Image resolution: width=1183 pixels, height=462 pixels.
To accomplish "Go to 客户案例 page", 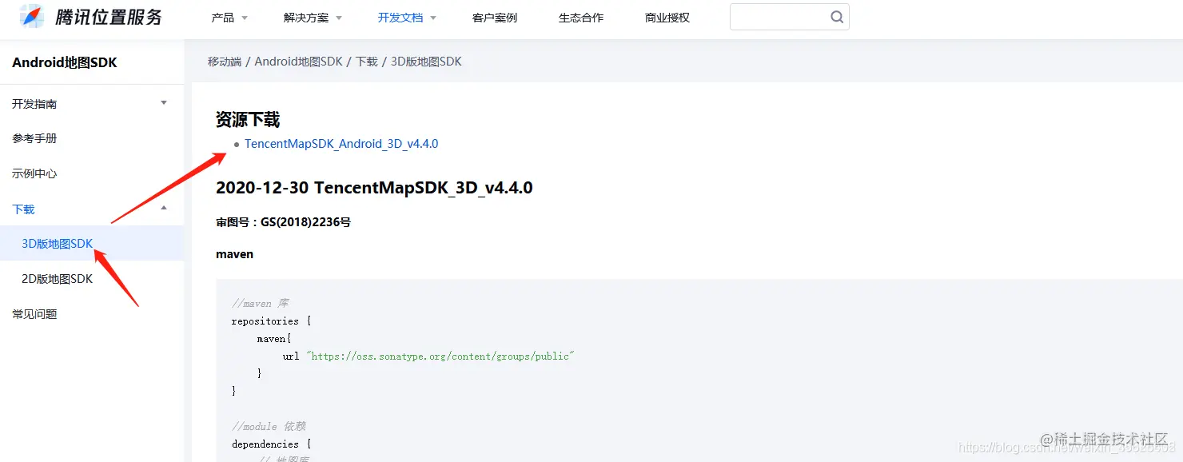I will (x=495, y=18).
